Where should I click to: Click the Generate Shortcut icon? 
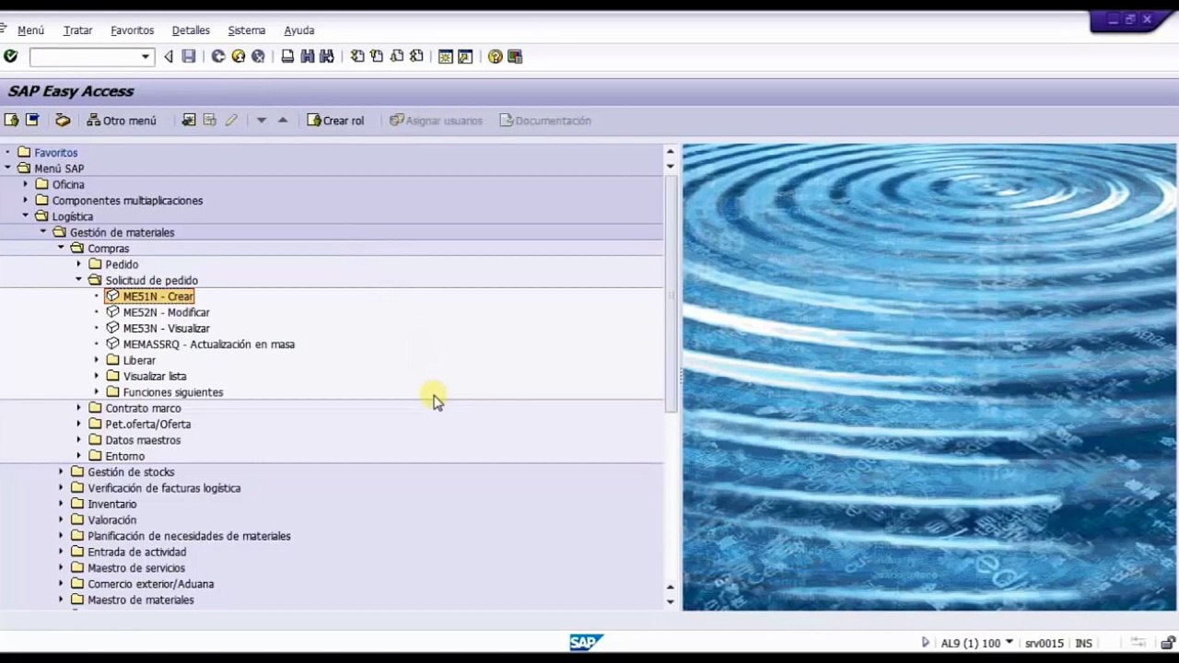[465, 56]
